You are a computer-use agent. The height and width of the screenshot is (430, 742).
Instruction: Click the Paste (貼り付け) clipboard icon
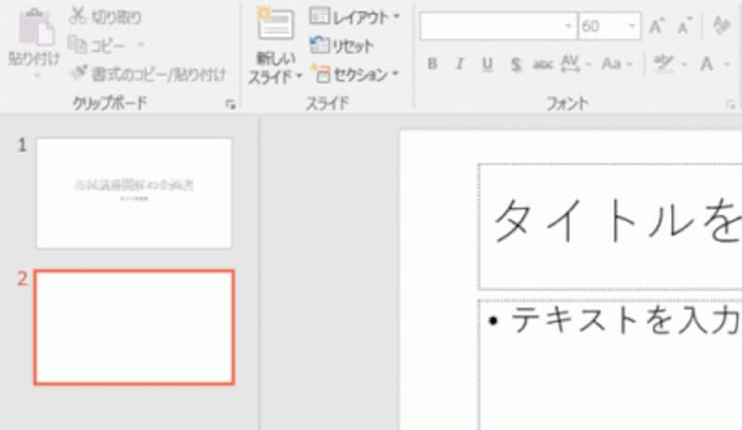click(35, 28)
